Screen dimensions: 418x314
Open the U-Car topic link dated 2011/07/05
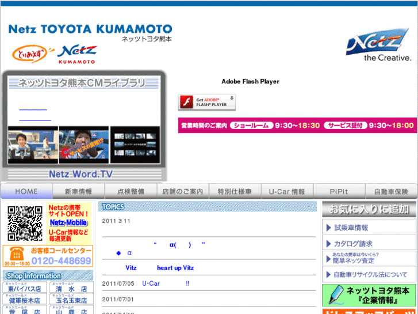pyautogui.click(x=166, y=283)
